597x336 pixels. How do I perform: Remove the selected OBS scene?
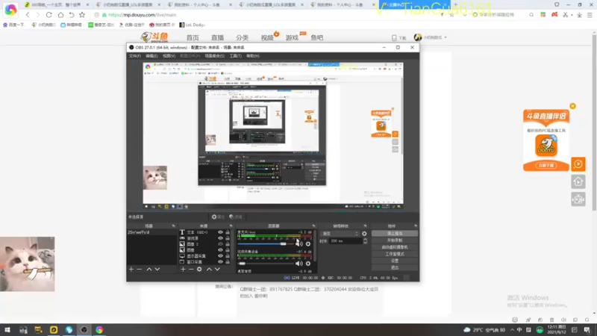point(140,270)
